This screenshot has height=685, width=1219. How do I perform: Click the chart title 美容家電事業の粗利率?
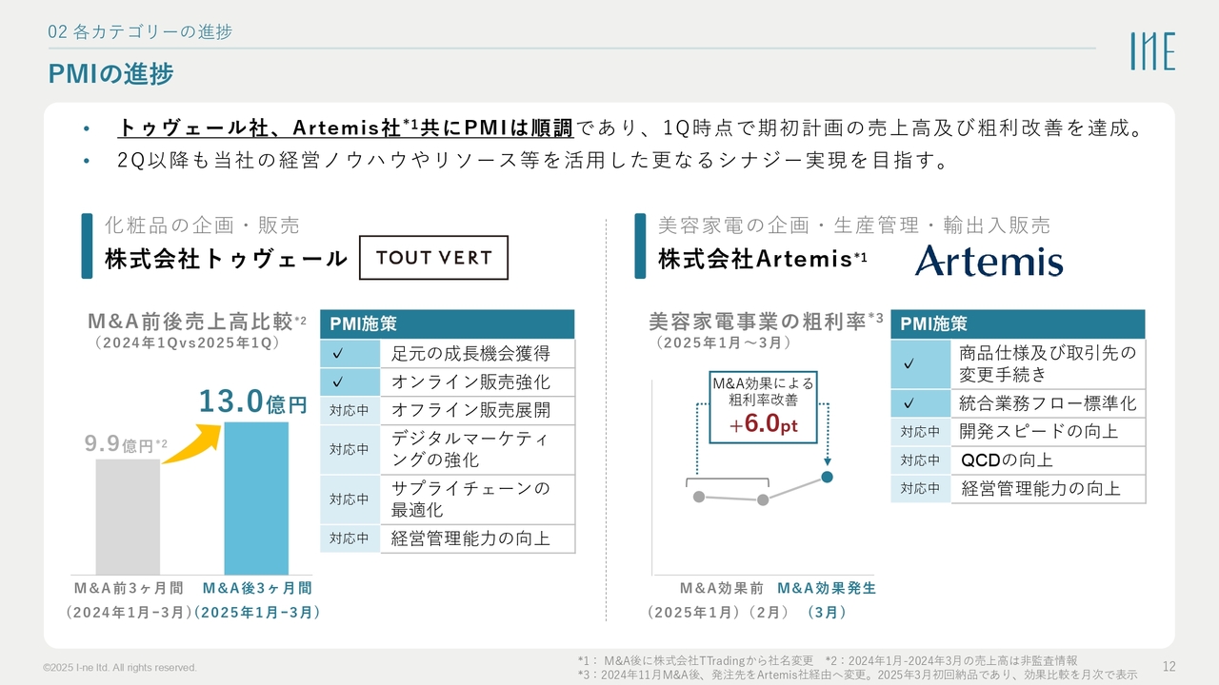coord(767,320)
